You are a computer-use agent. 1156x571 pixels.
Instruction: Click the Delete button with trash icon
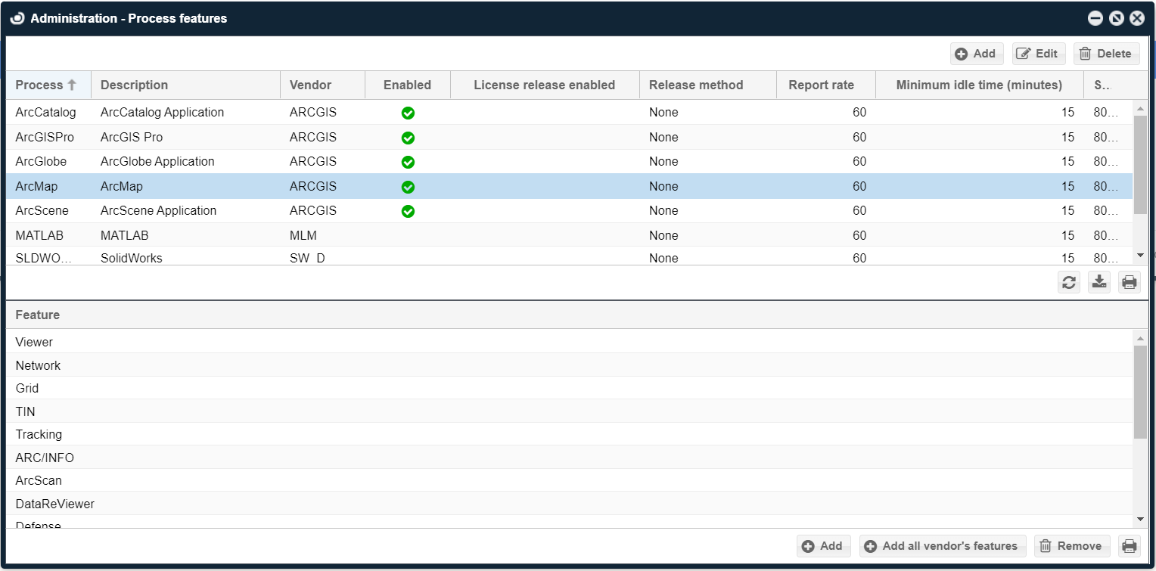point(1106,54)
